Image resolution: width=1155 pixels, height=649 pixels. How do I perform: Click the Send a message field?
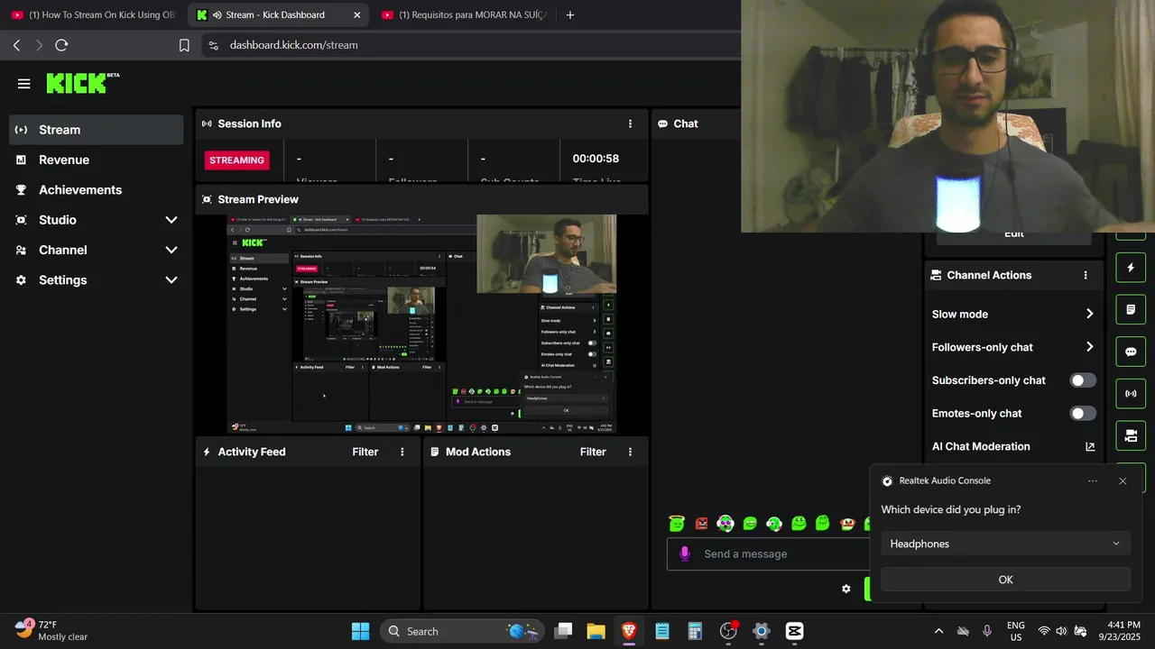(x=767, y=553)
